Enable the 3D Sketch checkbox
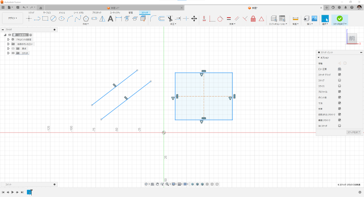The image size is (364, 197). pos(339,126)
